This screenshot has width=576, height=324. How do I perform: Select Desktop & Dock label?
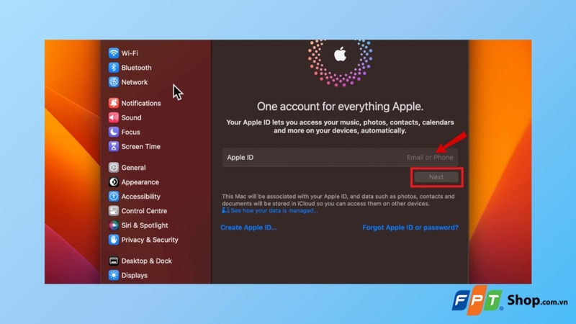(147, 261)
